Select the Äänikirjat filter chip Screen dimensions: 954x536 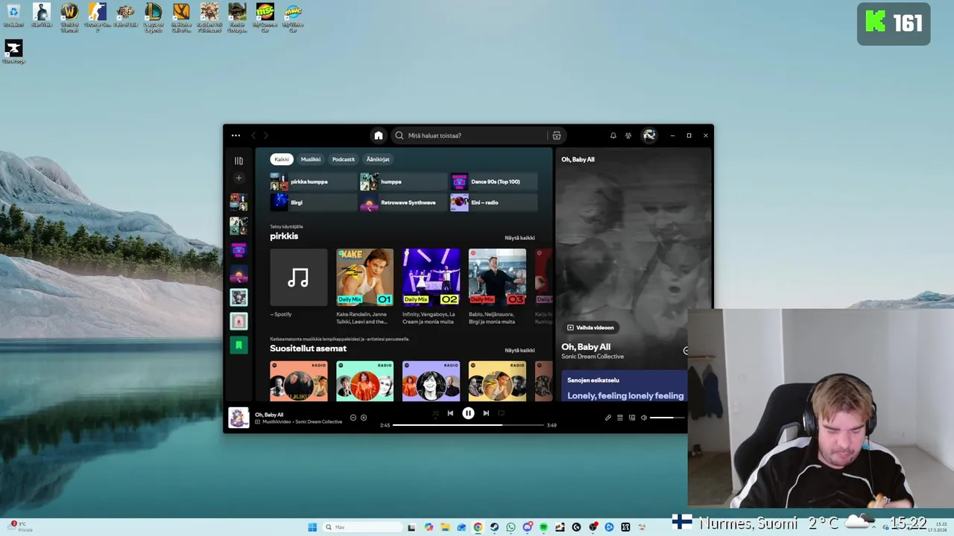click(378, 159)
